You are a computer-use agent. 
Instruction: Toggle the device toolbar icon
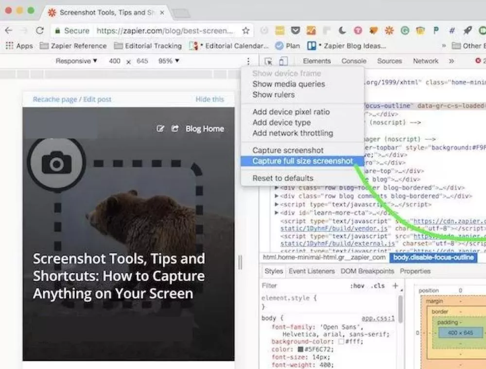pos(283,61)
